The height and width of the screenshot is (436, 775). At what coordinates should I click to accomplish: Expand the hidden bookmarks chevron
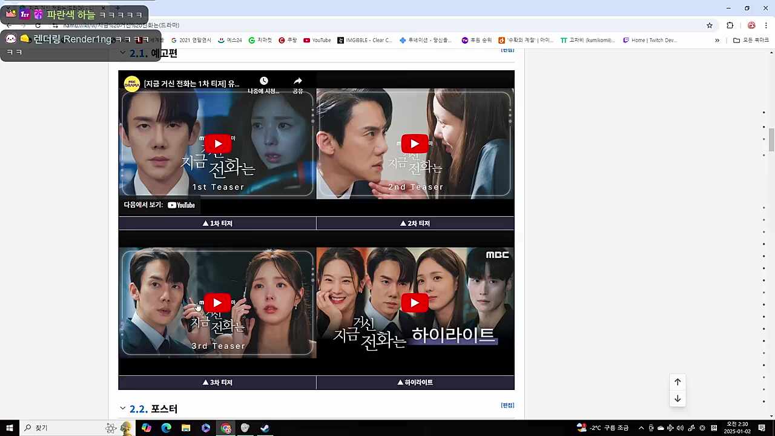pos(717,41)
